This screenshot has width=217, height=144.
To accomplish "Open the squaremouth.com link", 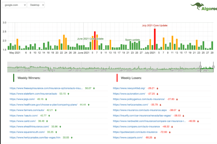I will coord(27,132).
